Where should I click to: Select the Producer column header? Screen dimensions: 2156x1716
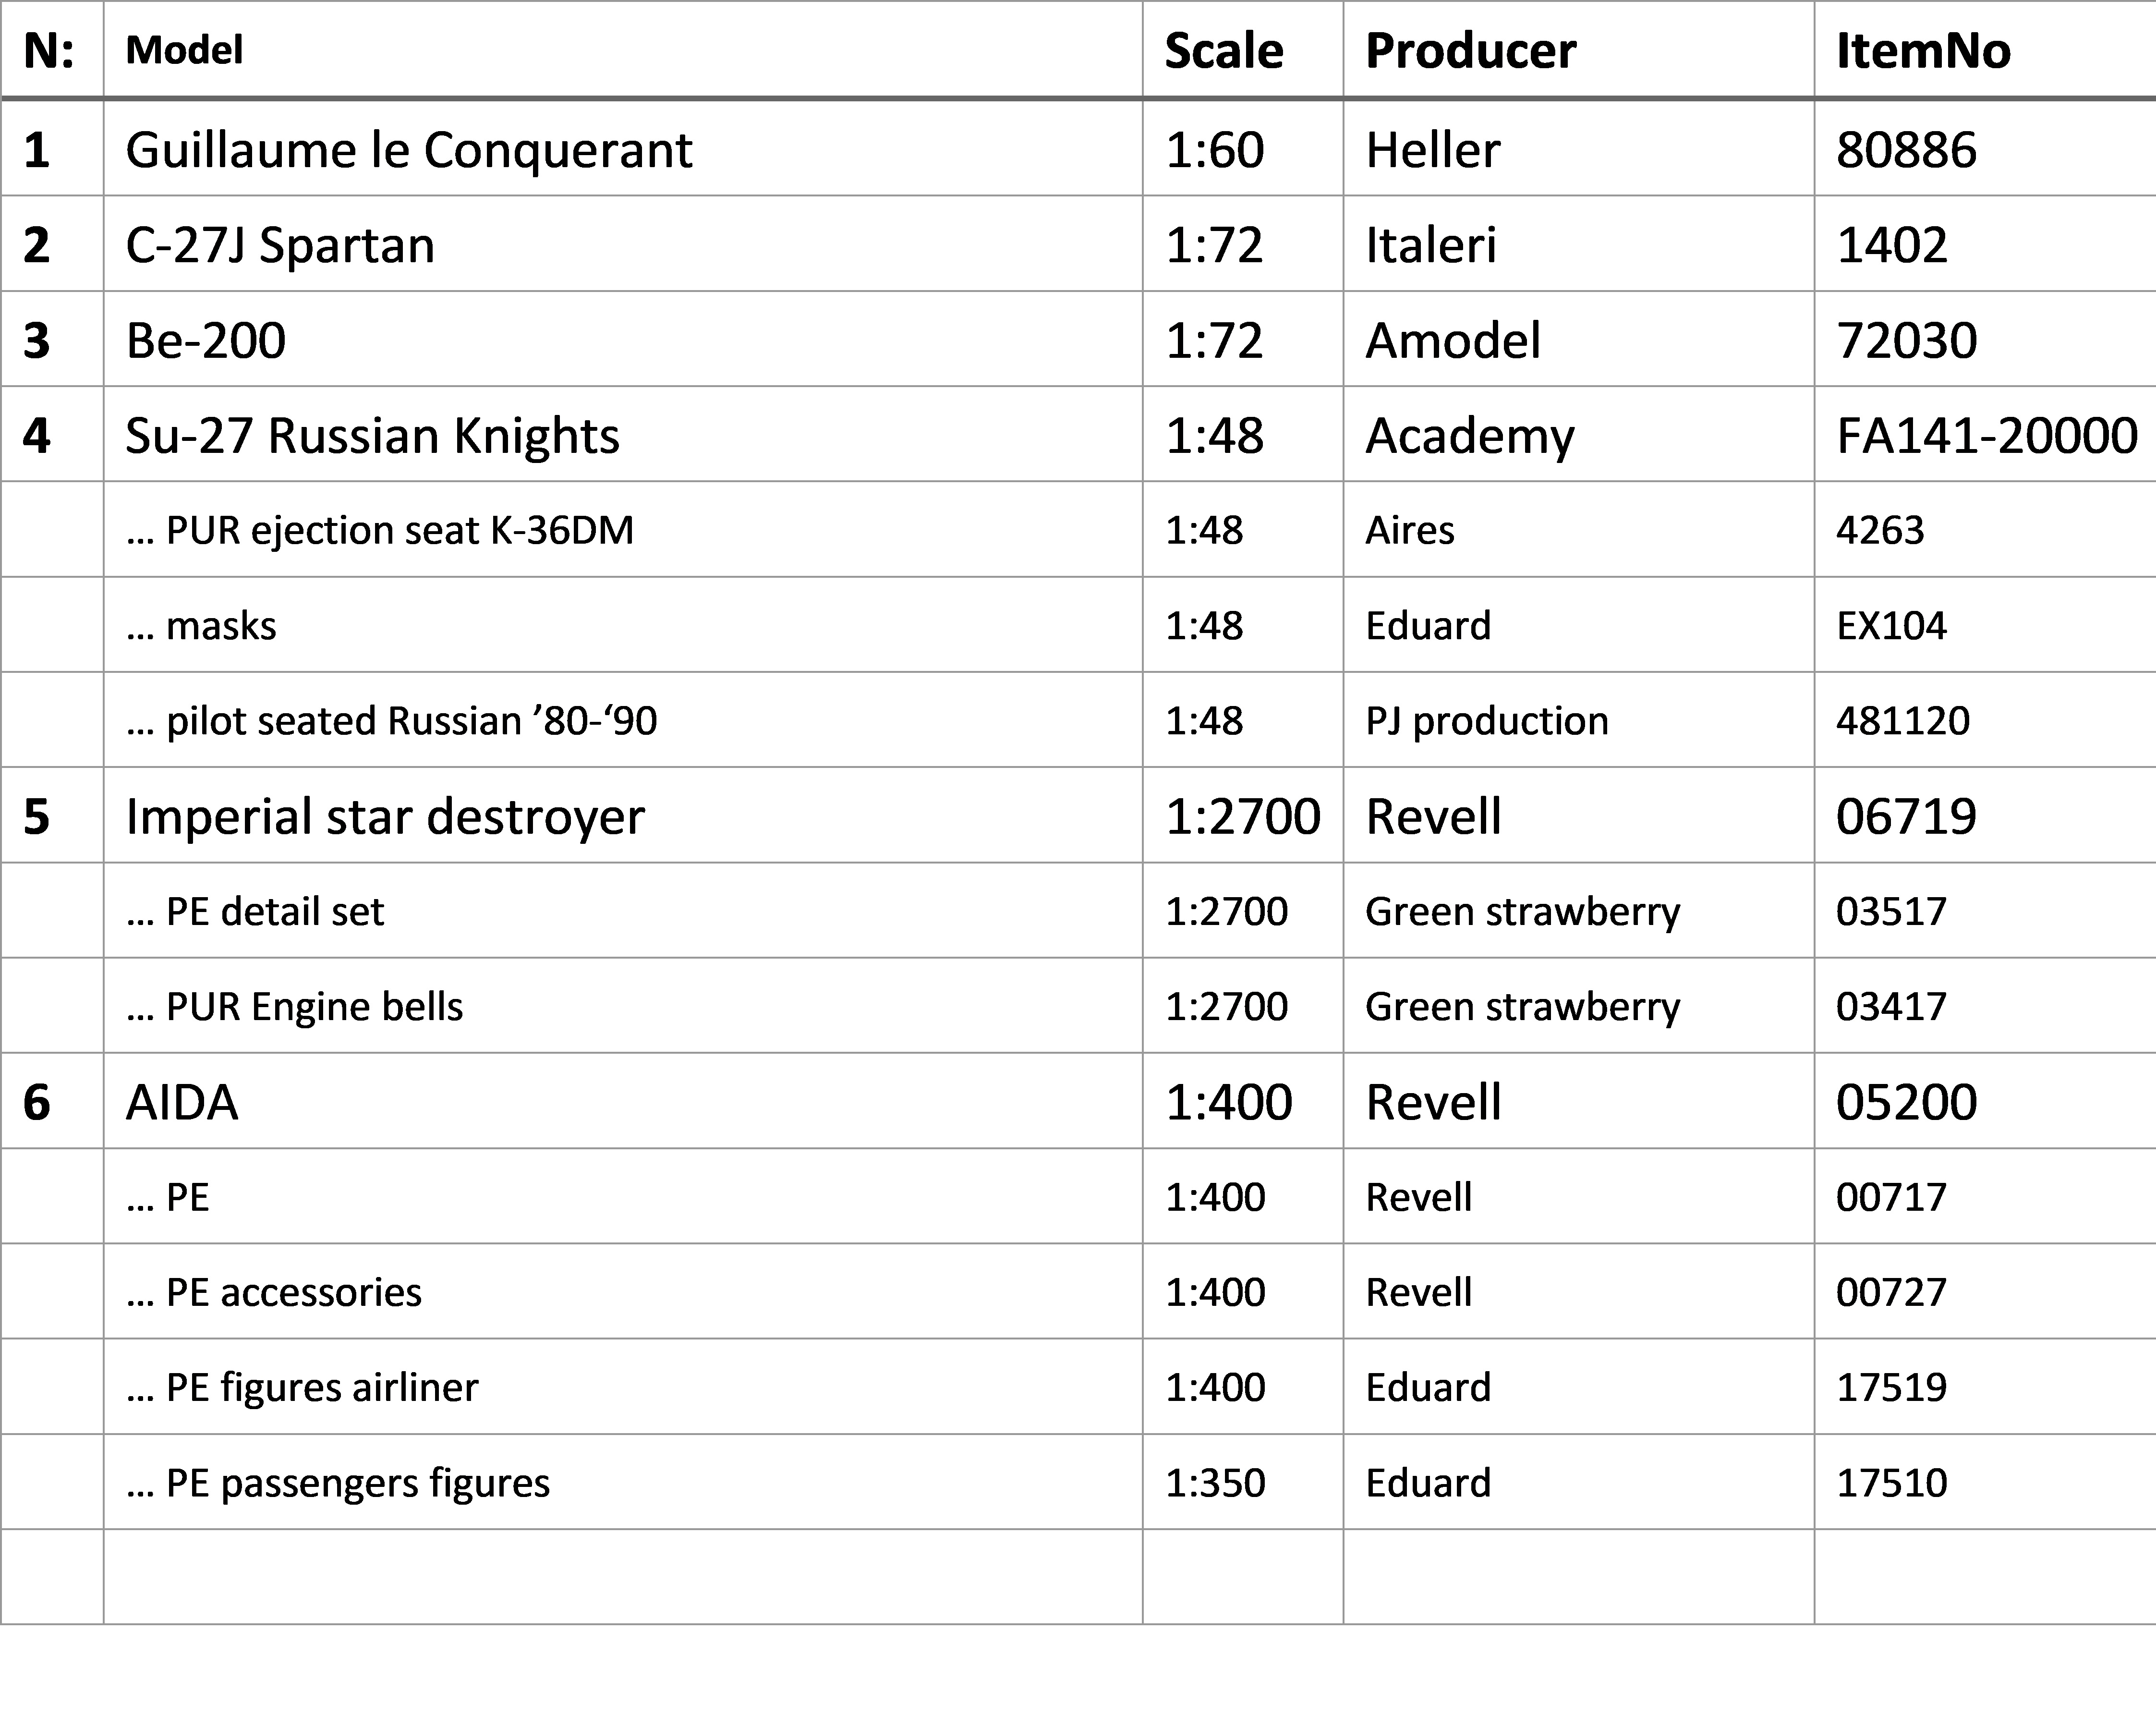click(1579, 50)
